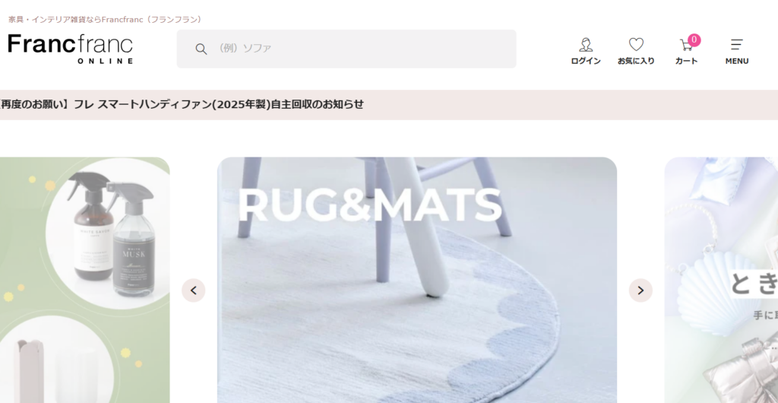Click the pink cart count badge
Viewport: 778px width, 403px height.
[694, 40]
